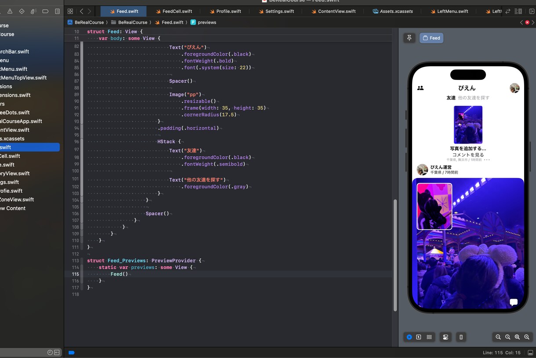Zoom in the preview canvas
536x358 pixels.
527,337
